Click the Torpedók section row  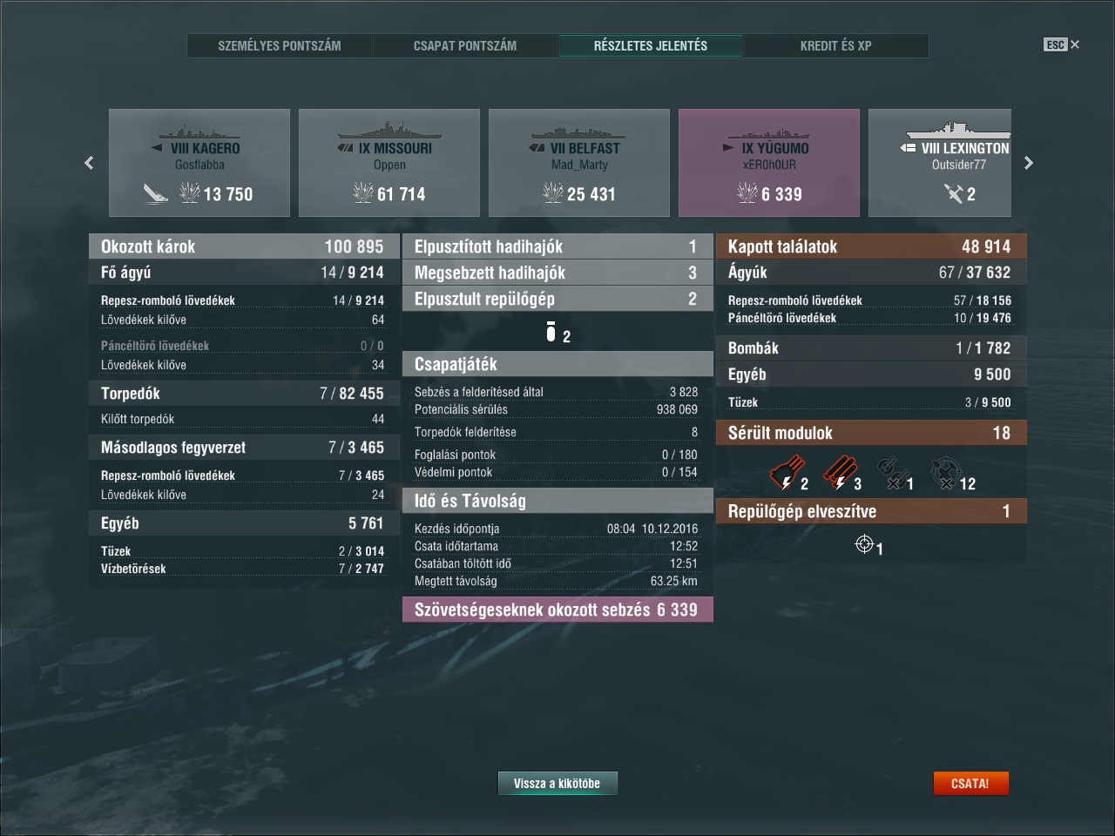click(x=244, y=394)
